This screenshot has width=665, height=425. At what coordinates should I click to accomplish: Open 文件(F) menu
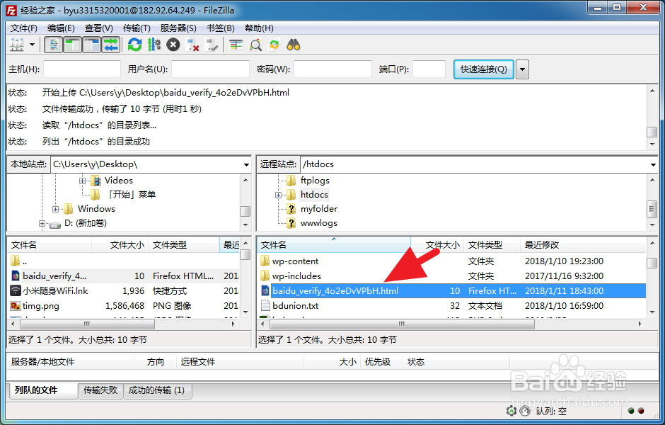coord(24,28)
